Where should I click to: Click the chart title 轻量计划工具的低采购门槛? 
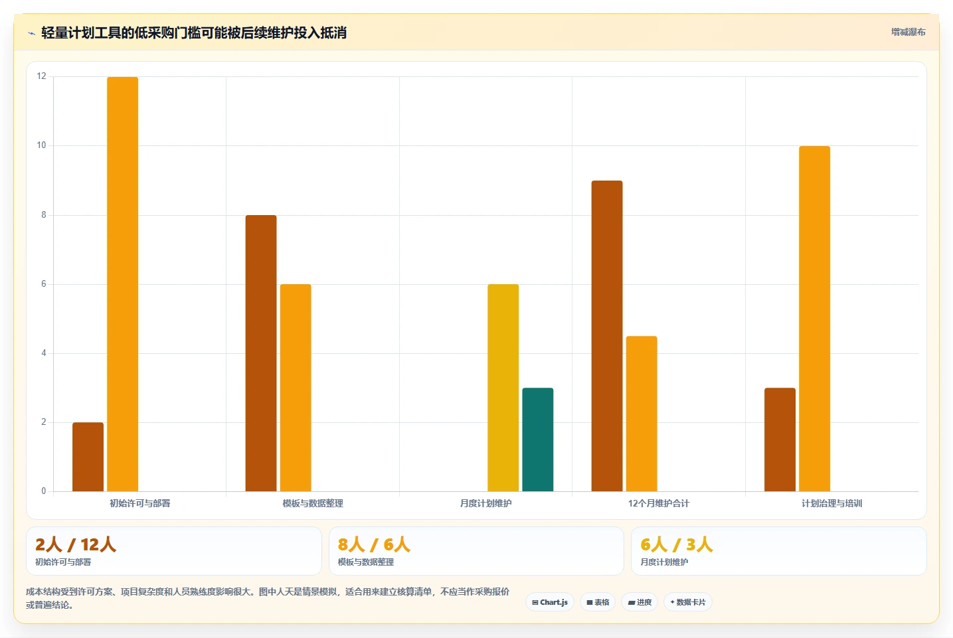click(194, 33)
